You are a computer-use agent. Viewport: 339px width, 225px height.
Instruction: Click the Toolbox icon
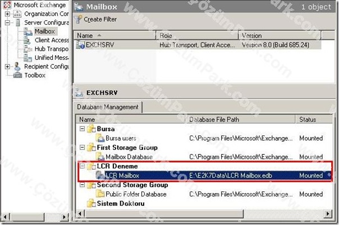point(18,75)
